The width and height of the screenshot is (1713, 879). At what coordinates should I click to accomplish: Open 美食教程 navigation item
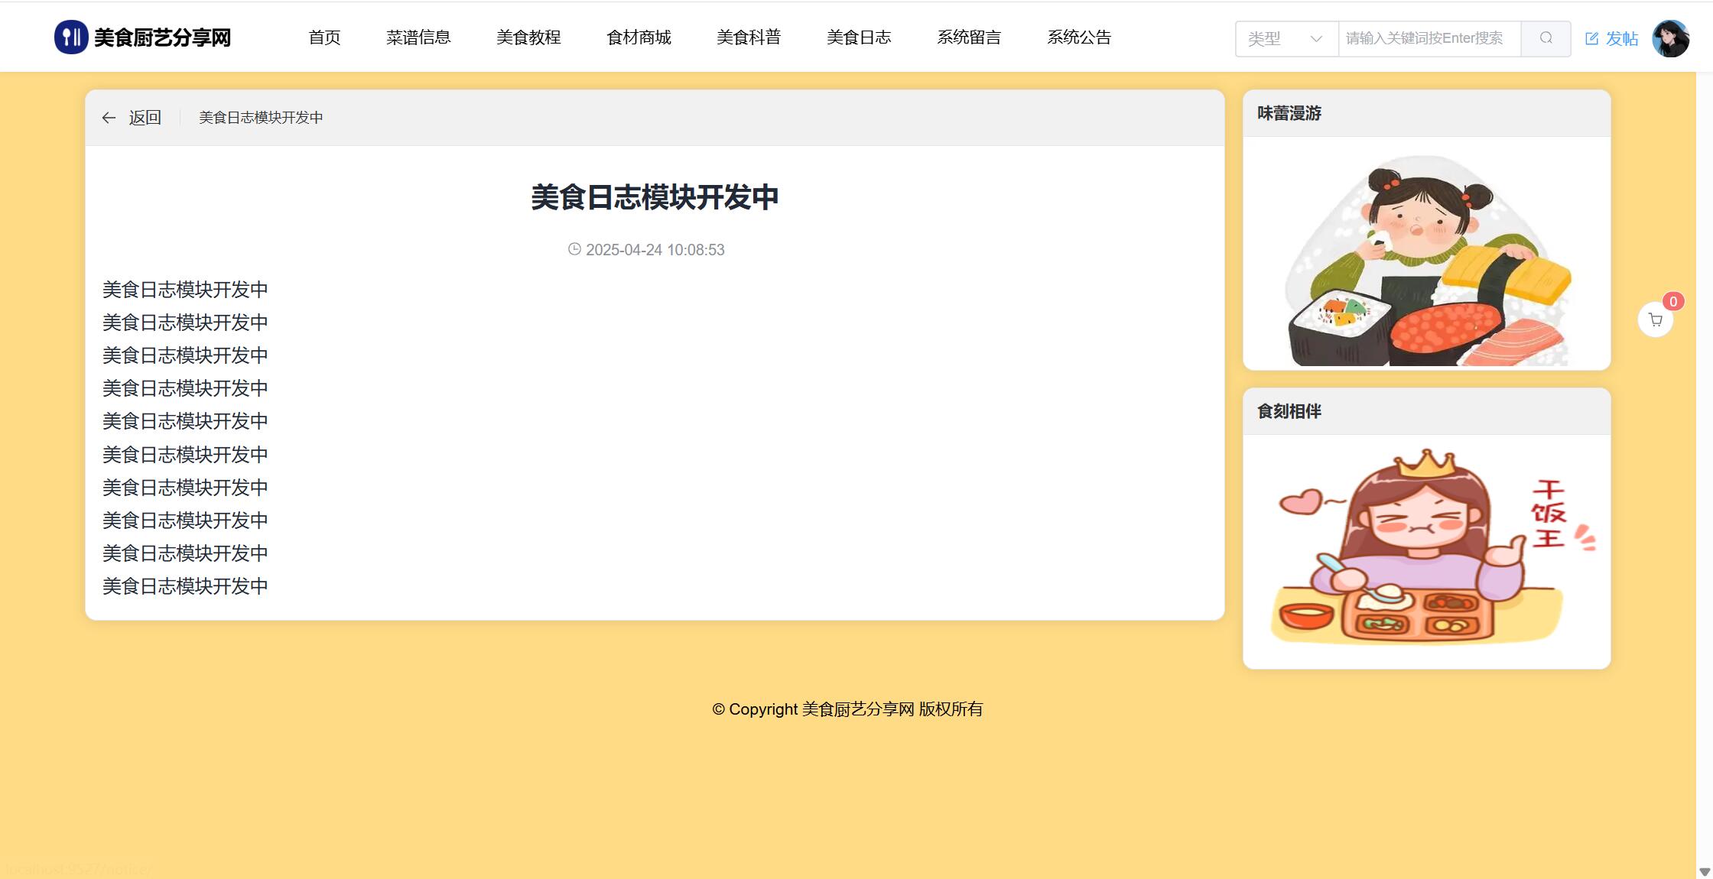click(x=528, y=37)
